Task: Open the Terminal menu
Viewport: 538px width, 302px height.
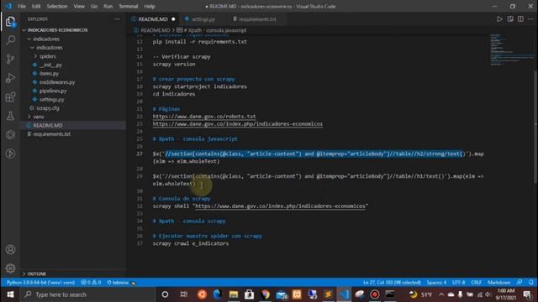Action: (x=129, y=6)
